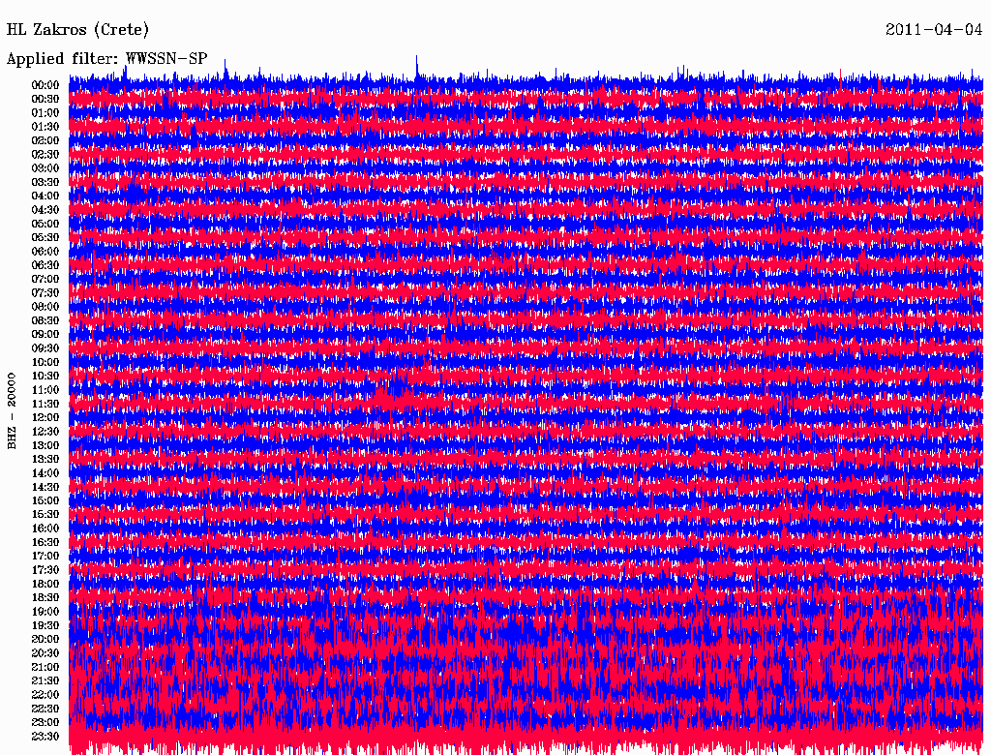Select the 05:00 time label

(45, 224)
